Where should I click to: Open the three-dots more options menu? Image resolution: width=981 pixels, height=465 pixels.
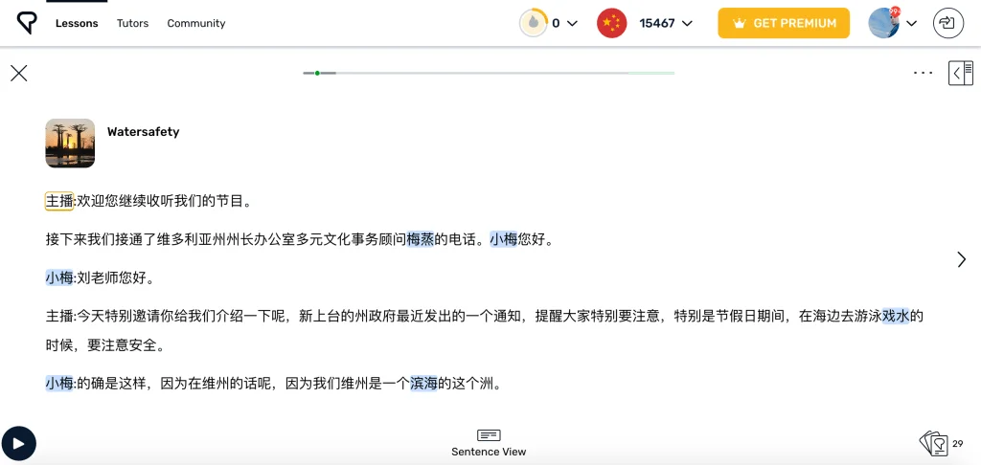(923, 73)
